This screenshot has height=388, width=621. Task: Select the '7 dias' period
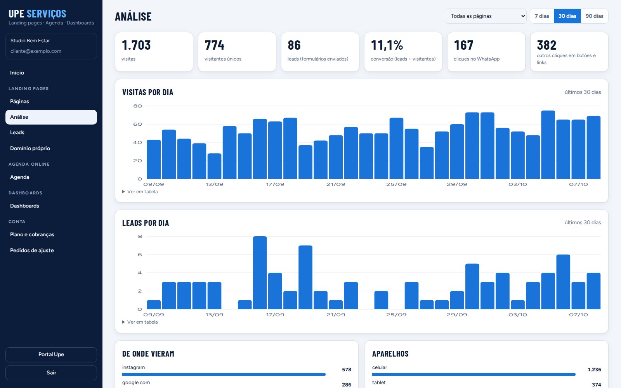pyautogui.click(x=542, y=16)
